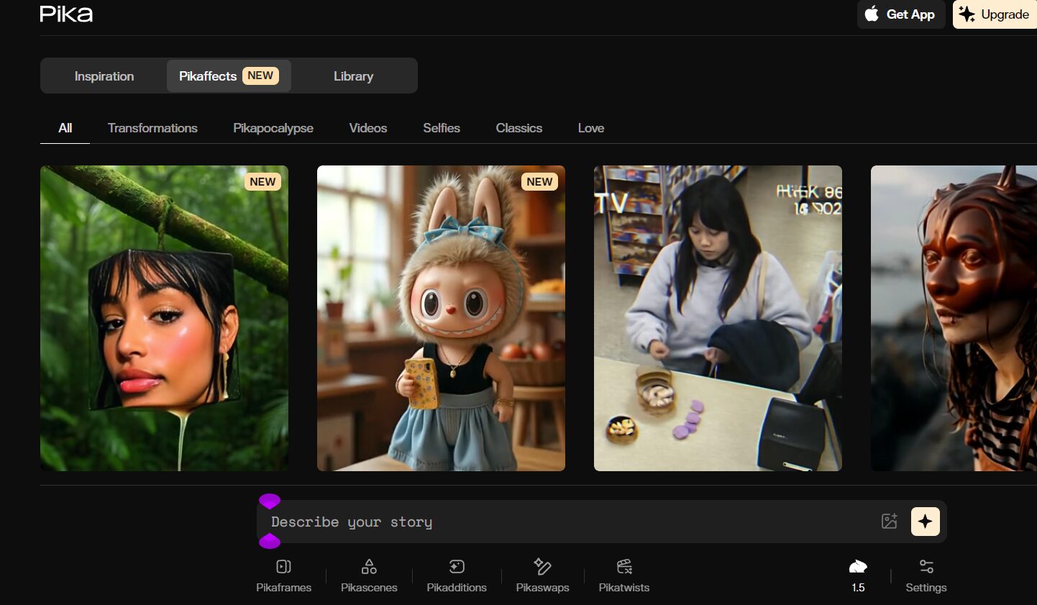The height and width of the screenshot is (605, 1037).
Task: Switch to the Library tab
Action: [x=354, y=76]
